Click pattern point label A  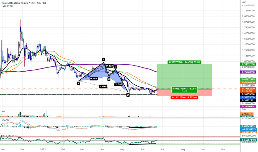pos(103,59)
